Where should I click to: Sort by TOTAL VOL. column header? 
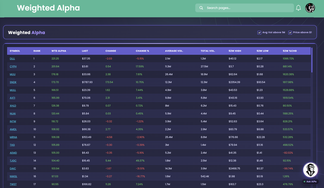(x=208, y=51)
